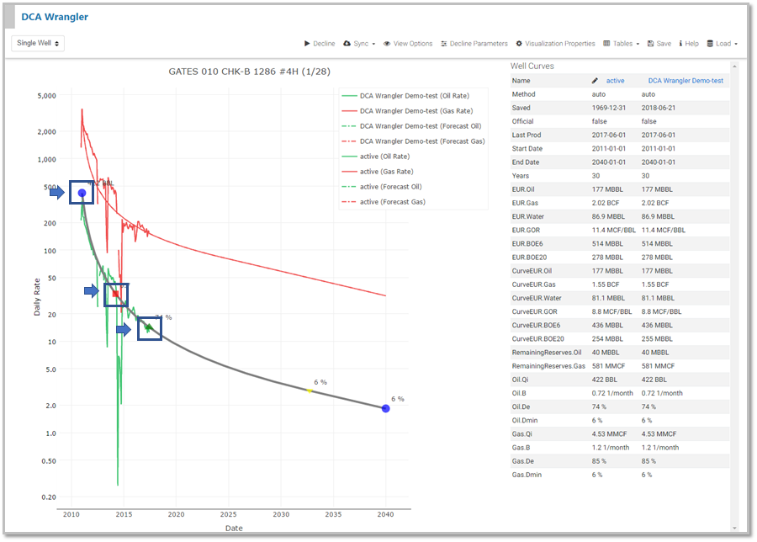757x542 pixels.
Task: Click the Oil.B row label
Action: [x=520, y=393]
